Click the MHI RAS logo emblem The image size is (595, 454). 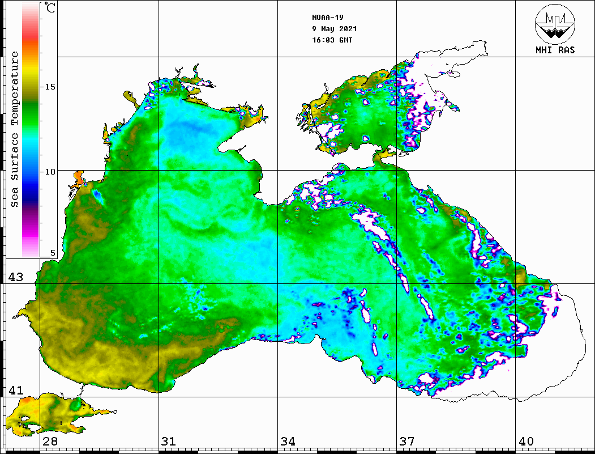click(555, 24)
